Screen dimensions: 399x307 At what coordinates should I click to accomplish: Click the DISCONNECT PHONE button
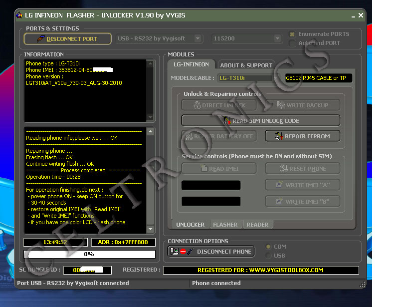coord(211,252)
